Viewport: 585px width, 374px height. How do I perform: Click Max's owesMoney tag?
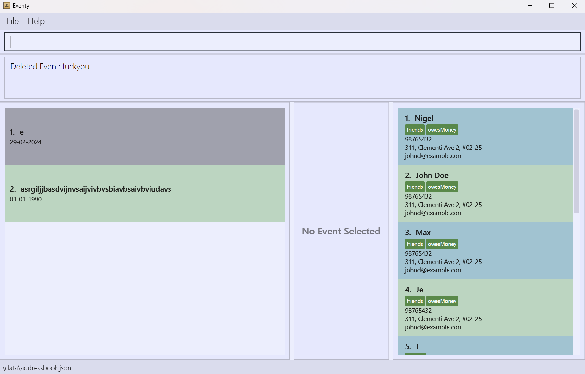[442, 244]
